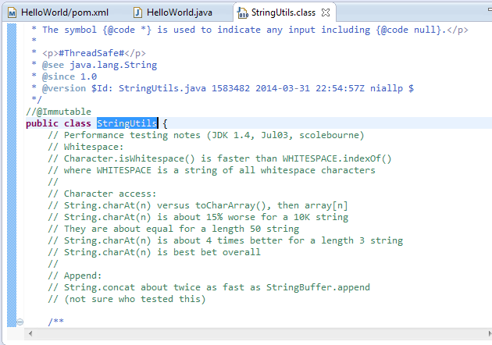Click the 'where WHITESPACE is a string' comment
Viewport: 492px width, 345px height.
coord(212,170)
